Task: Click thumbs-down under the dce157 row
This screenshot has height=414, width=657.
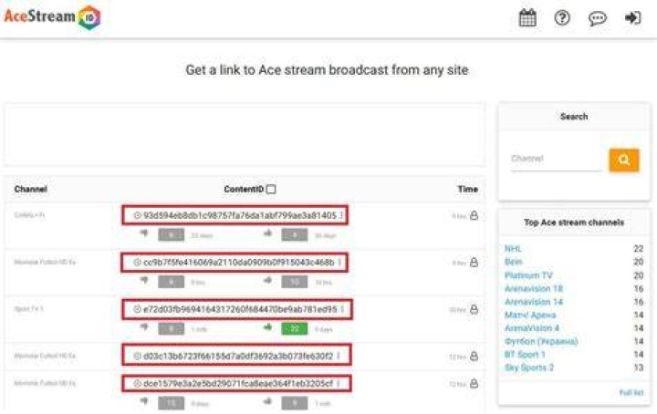Action: point(144,401)
